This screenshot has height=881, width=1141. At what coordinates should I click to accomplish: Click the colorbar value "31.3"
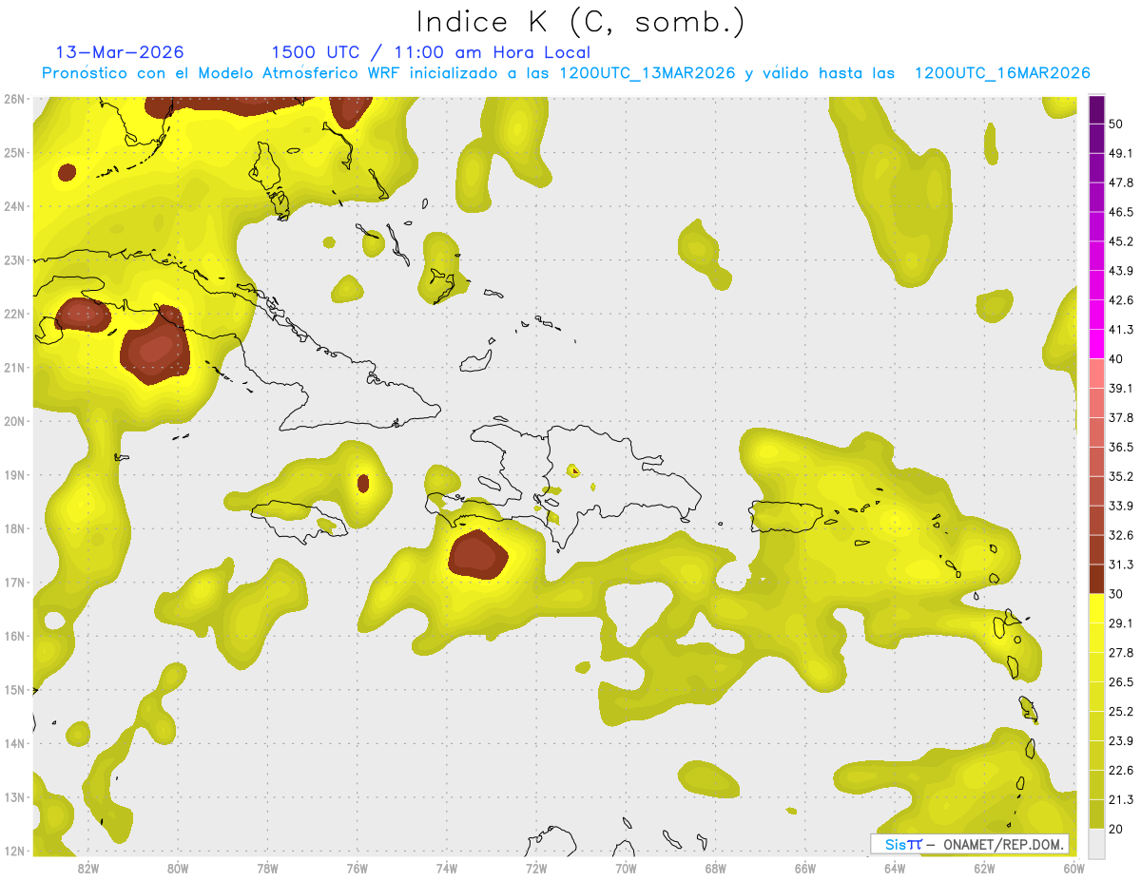click(x=1121, y=565)
